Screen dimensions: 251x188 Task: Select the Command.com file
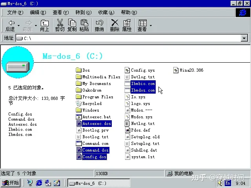point(92,144)
